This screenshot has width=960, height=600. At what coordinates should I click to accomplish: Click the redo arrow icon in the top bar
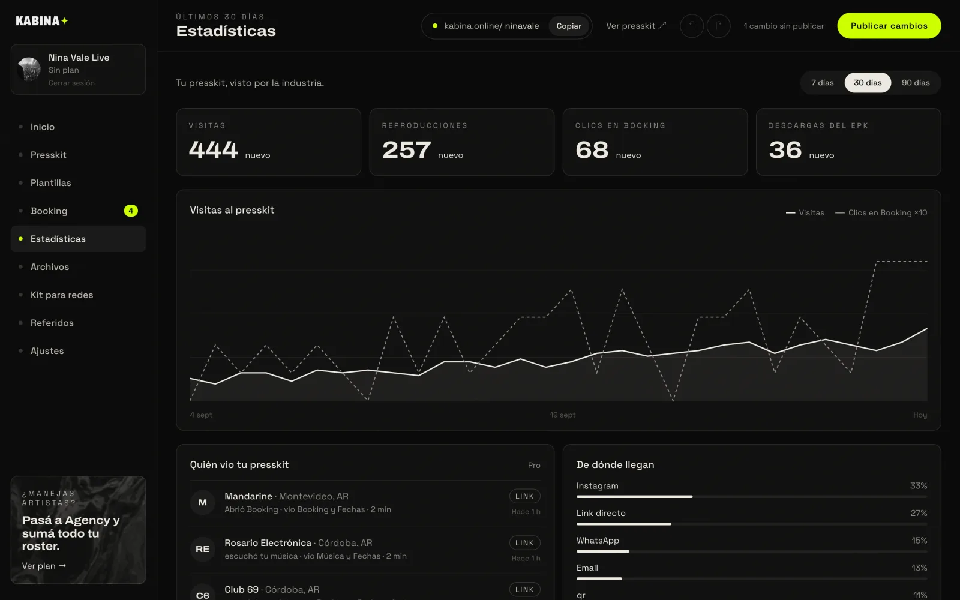pyautogui.click(x=718, y=26)
